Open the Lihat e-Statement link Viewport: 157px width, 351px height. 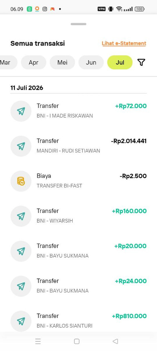click(124, 44)
